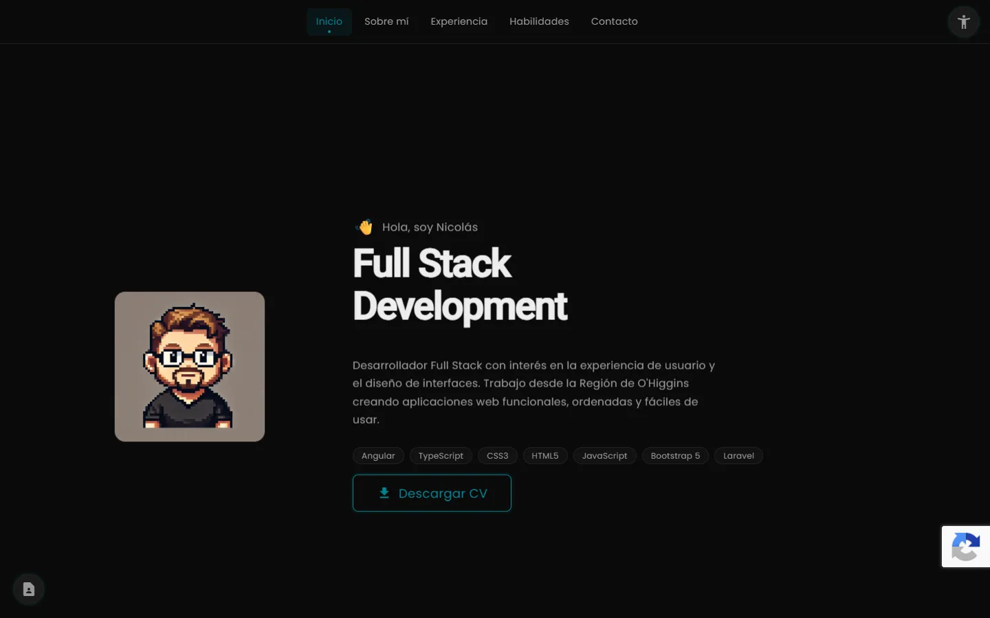Click the 'Full Stack Development' heading

(460, 284)
